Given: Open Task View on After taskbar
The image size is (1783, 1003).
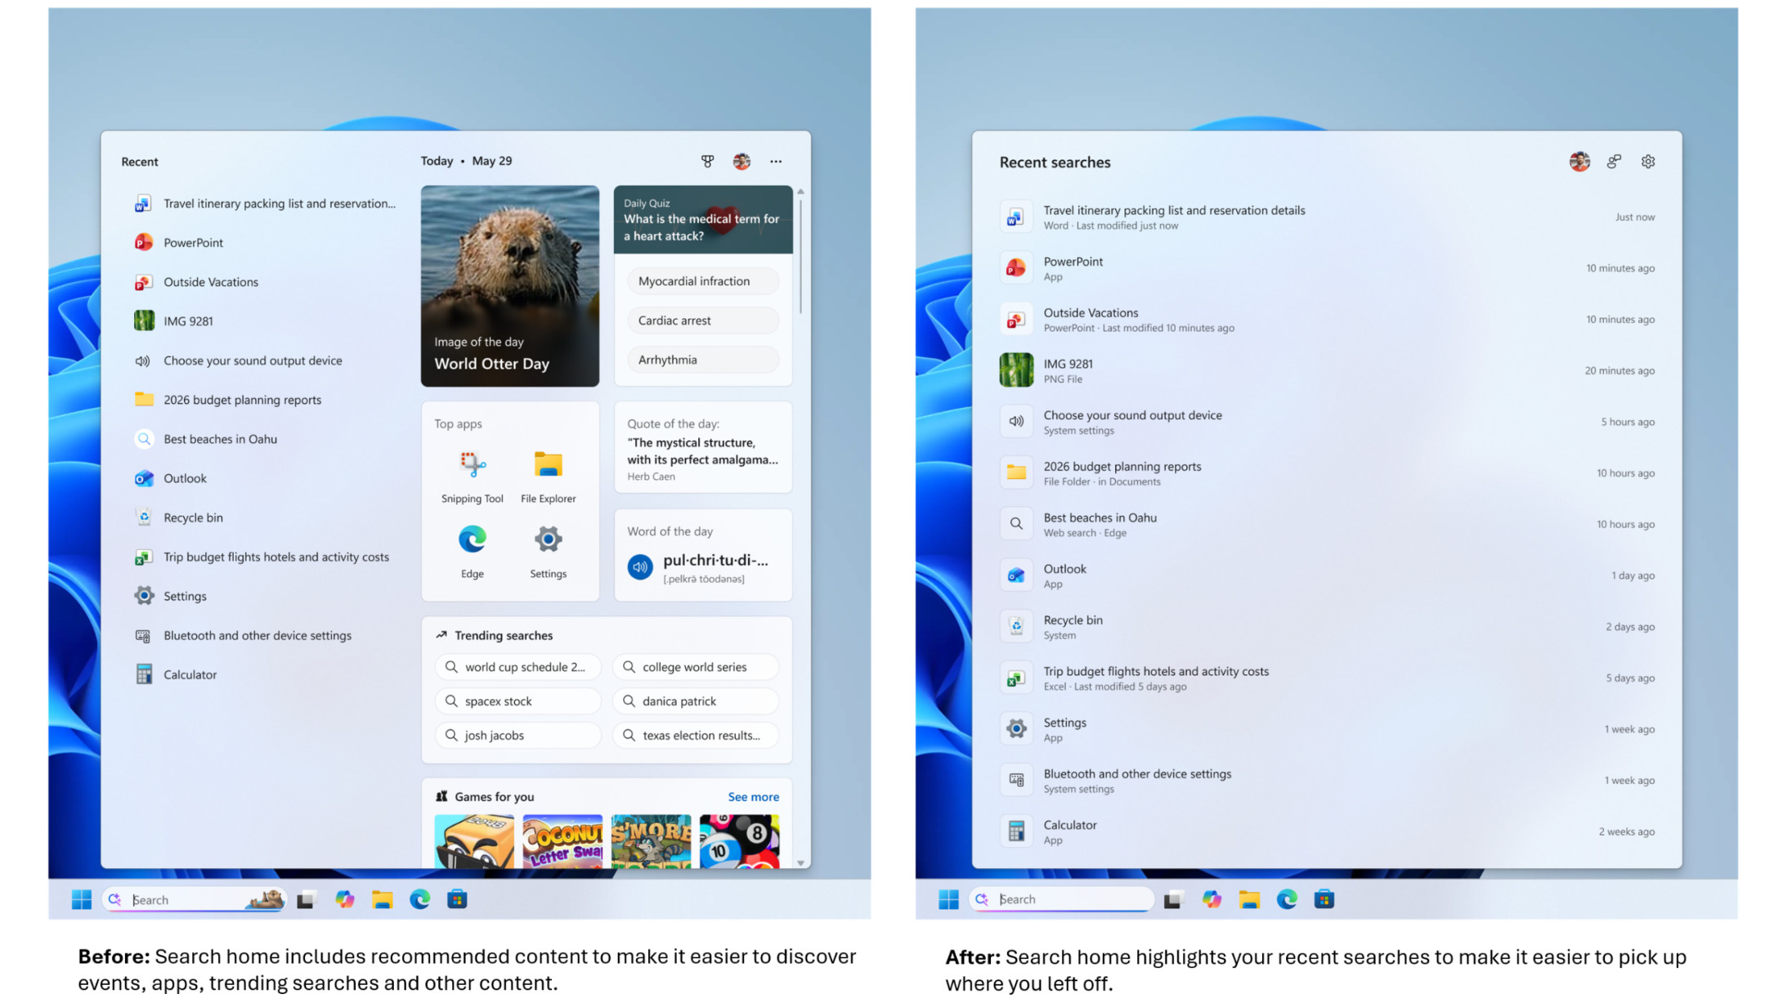Looking at the screenshot, I should tap(1173, 900).
